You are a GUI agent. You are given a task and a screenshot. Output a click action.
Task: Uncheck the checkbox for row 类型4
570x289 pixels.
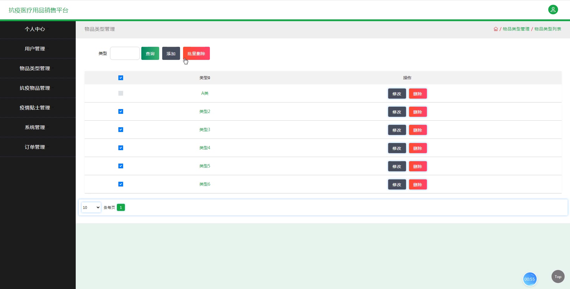121,148
